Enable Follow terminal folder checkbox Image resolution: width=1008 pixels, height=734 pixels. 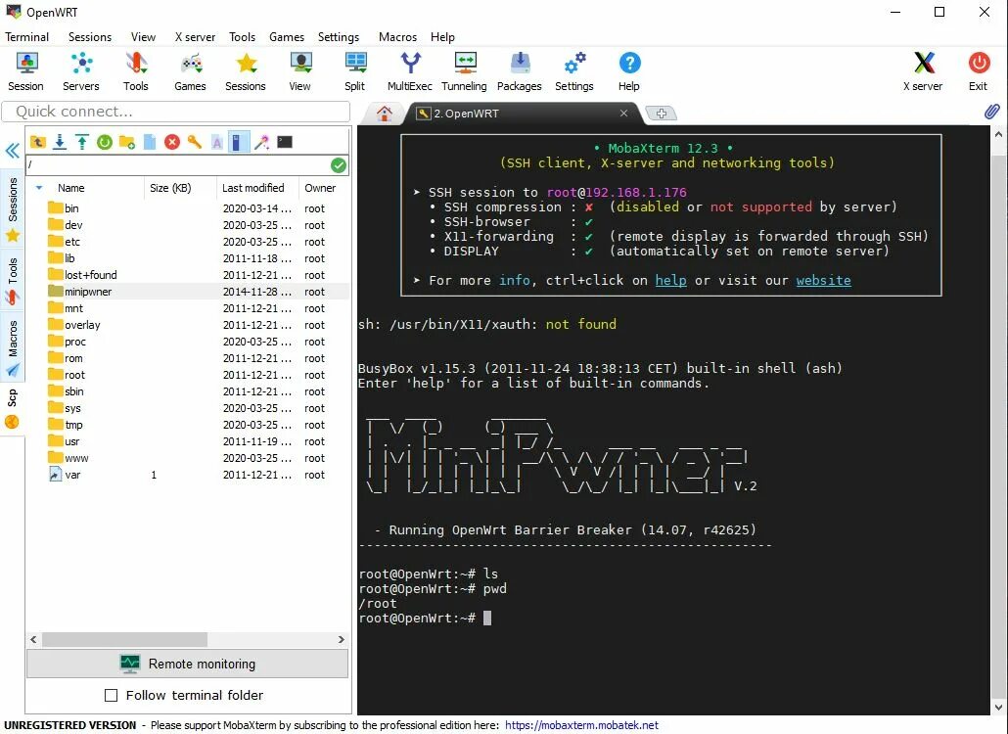coord(112,696)
